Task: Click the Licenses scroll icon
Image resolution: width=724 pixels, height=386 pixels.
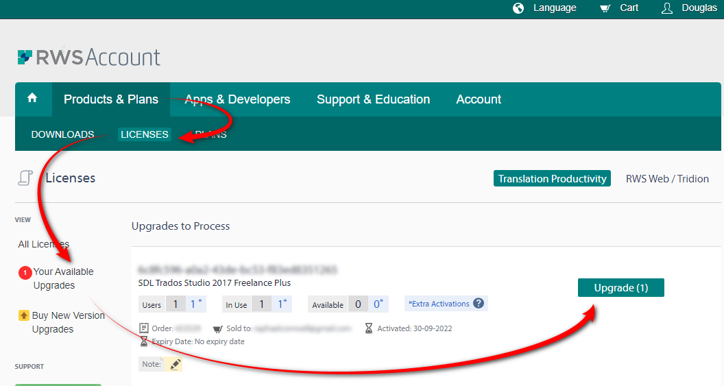Action: pyautogui.click(x=25, y=178)
